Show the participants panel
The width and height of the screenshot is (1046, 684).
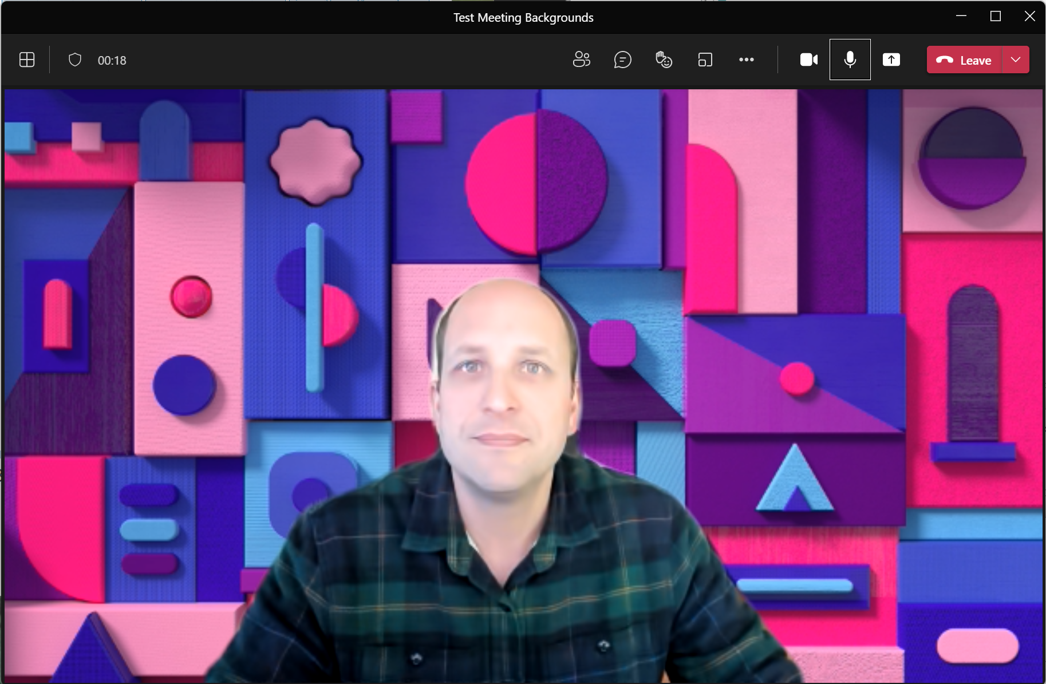coord(581,60)
